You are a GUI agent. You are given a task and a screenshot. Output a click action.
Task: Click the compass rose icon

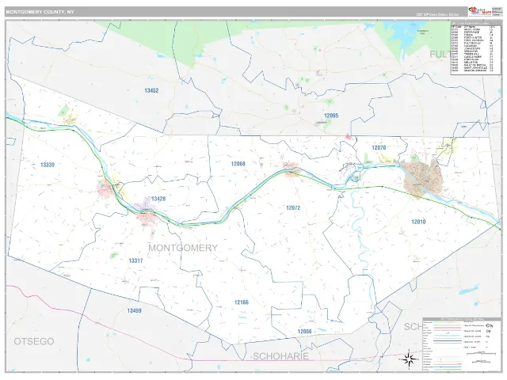[409, 359]
